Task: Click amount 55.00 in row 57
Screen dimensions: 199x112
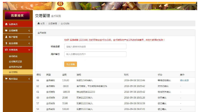Action: (x=65, y=103)
